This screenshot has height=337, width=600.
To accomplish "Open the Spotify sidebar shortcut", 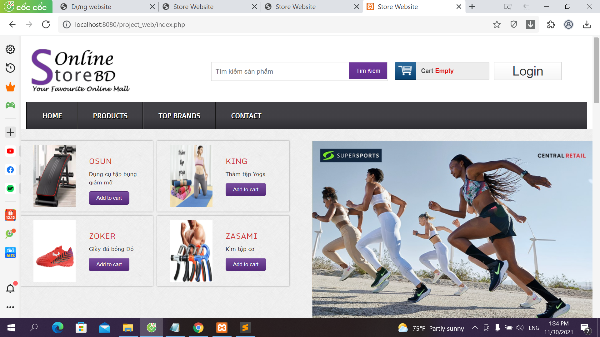I will point(10,188).
